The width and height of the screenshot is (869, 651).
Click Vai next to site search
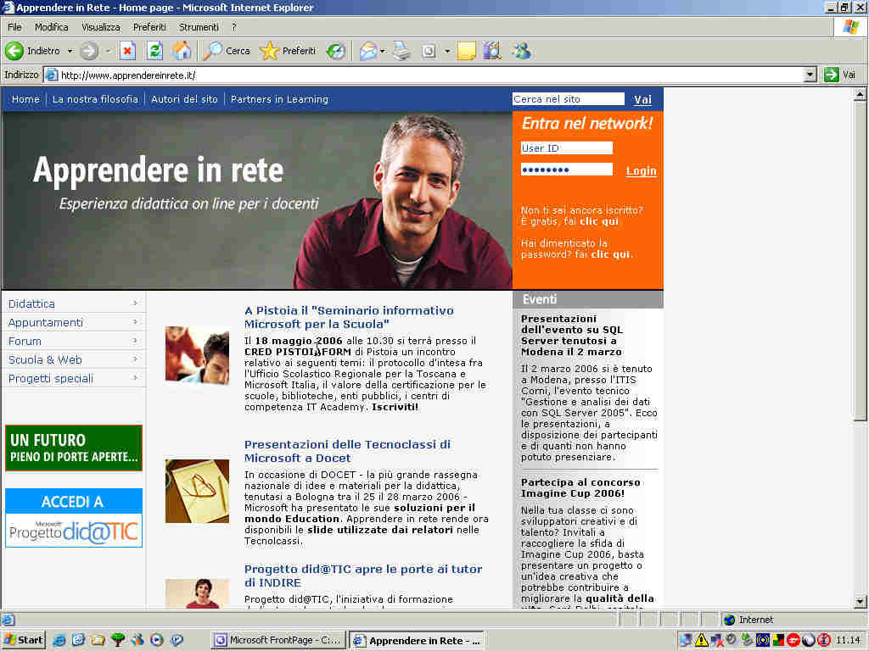click(x=642, y=100)
